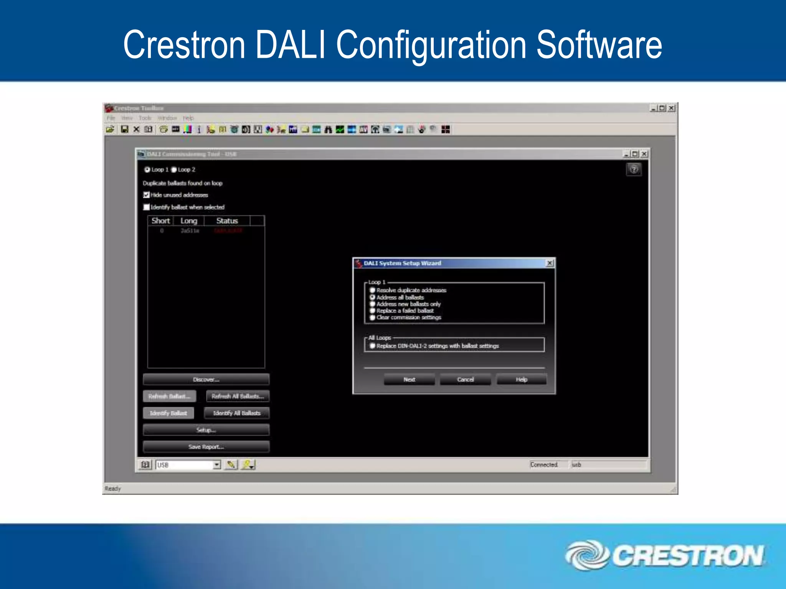
Task: Select ballast row with long address 2a511a
Action: tap(206, 231)
